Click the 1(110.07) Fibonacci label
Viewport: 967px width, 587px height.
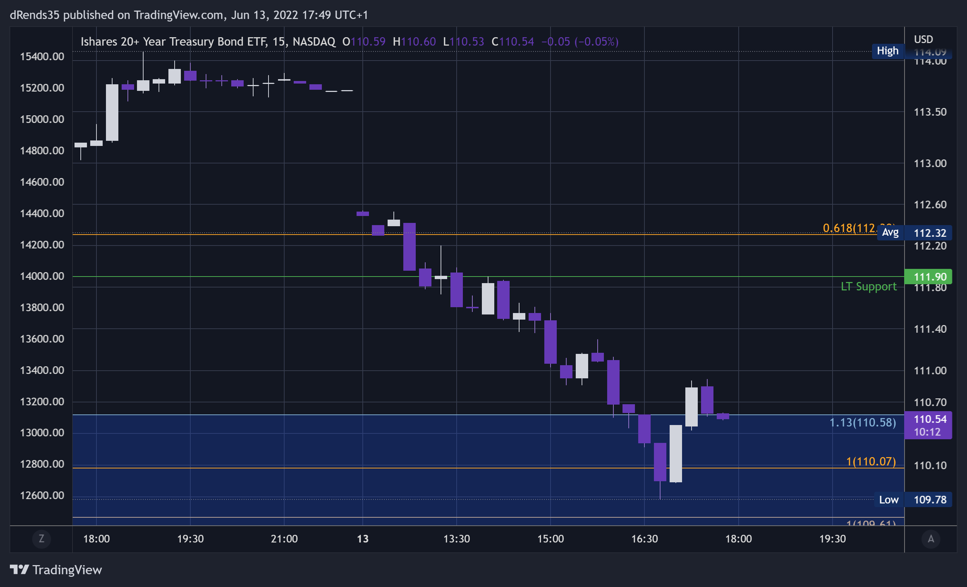point(871,461)
